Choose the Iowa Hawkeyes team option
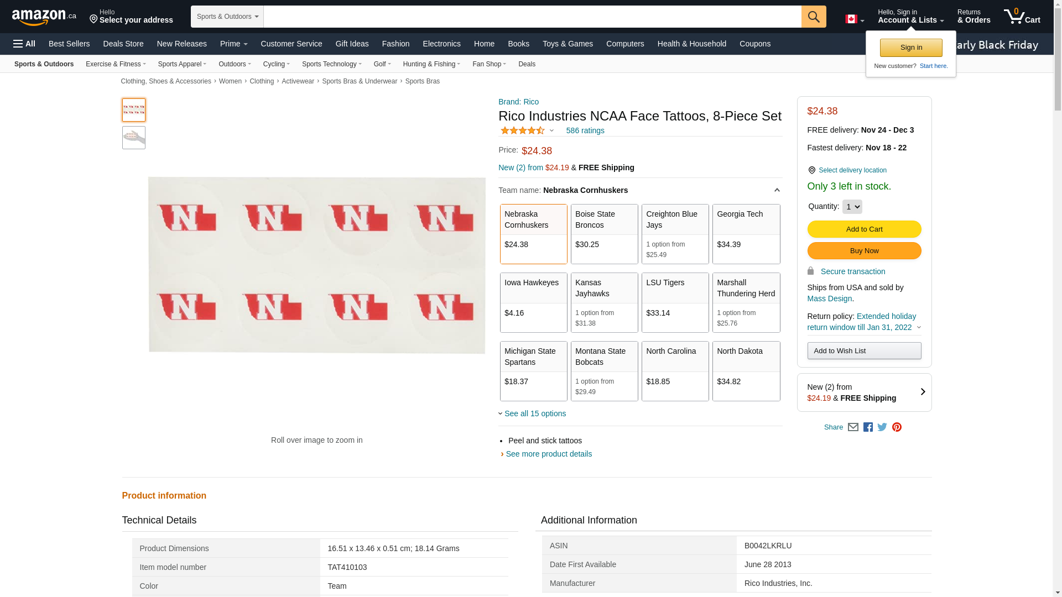The height and width of the screenshot is (597, 1062). coord(533,302)
